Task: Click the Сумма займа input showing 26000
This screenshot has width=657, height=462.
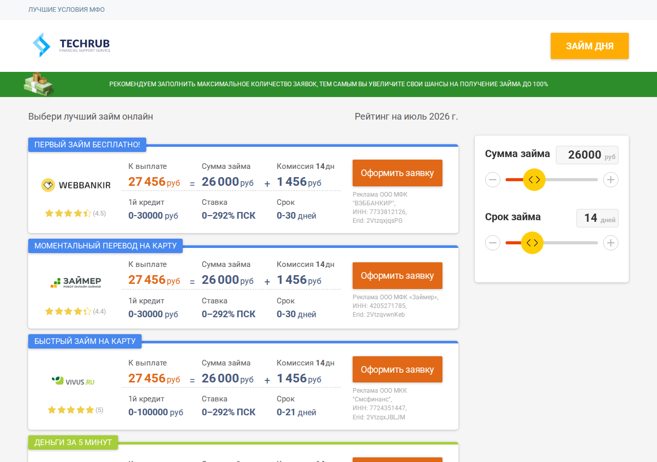Action: point(587,155)
